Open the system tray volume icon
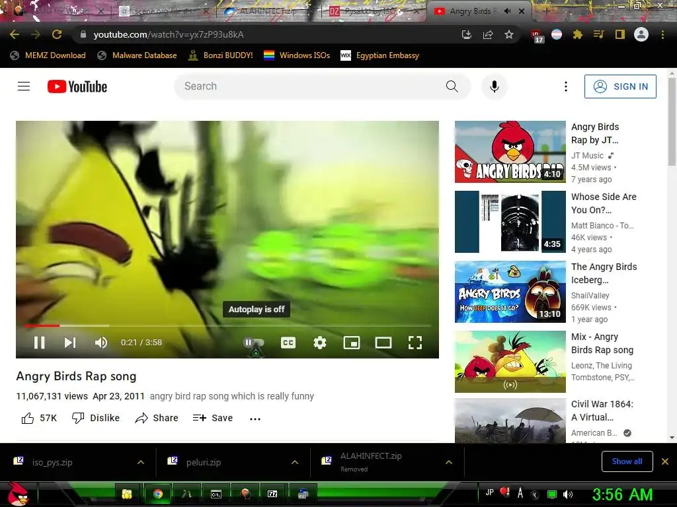 click(568, 494)
